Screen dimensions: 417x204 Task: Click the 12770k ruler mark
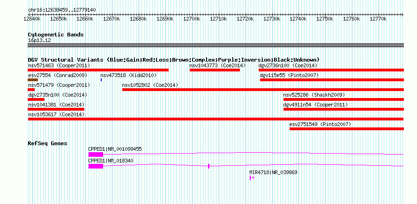coord(378,19)
